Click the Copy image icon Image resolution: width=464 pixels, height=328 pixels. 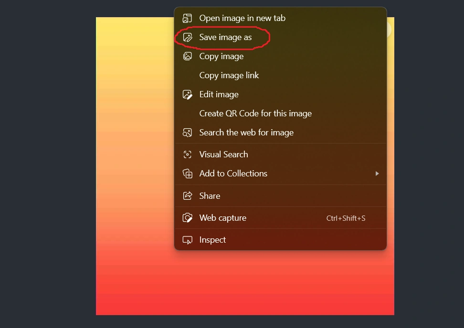click(187, 56)
